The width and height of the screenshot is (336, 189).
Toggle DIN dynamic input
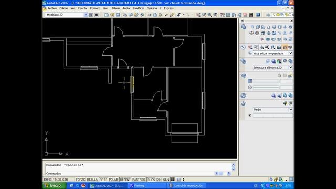[x=159, y=180]
